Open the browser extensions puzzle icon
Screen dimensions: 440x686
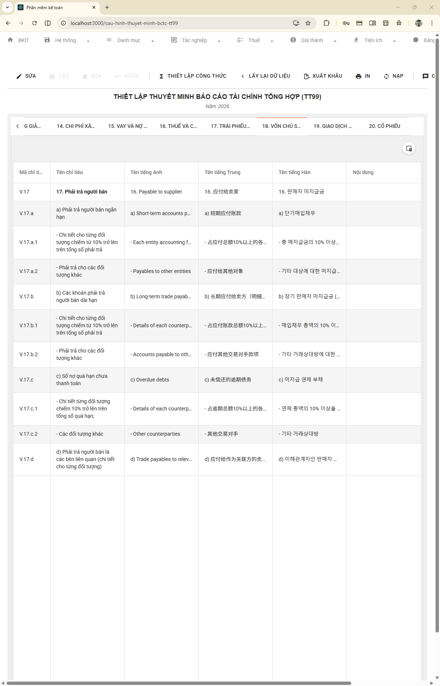coord(326,23)
